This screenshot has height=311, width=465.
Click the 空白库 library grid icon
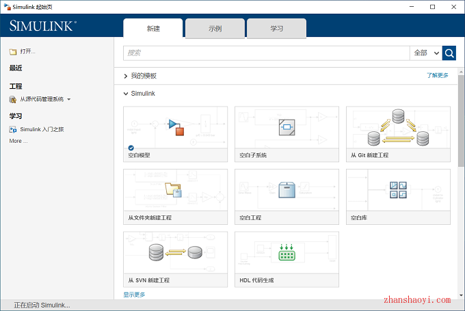click(x=398, y=190)
